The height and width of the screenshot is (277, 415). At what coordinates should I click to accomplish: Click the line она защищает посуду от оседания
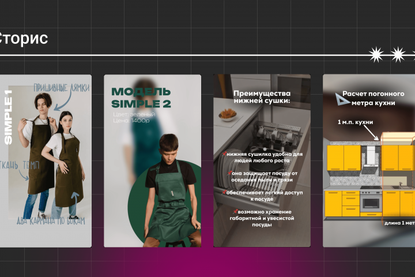click(264, 177)
